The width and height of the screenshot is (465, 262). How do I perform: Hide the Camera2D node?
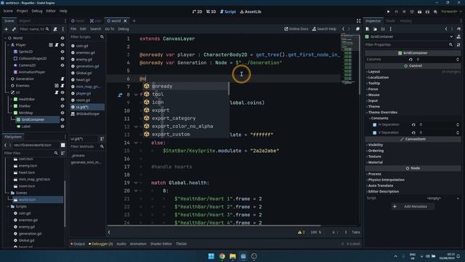tap(62, 65)
